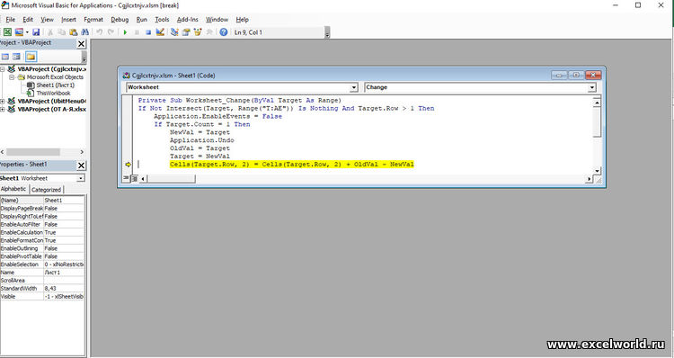
Task: Minimize the Sheet1 (Code) window
Action: pos(559,75)
